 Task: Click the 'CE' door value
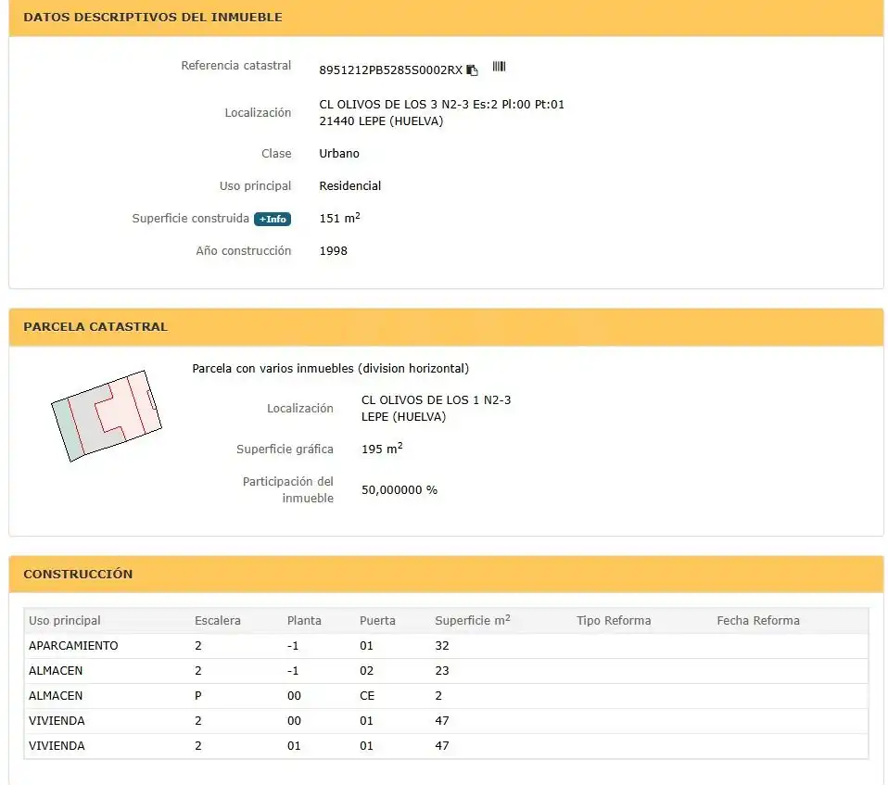pos(367,695)
